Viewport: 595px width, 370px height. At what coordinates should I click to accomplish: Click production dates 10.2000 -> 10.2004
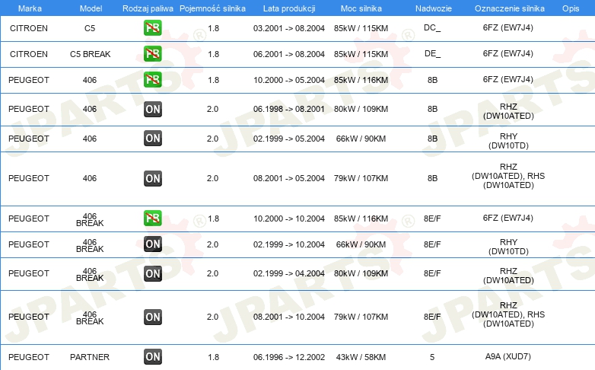(x=289, y=218)
